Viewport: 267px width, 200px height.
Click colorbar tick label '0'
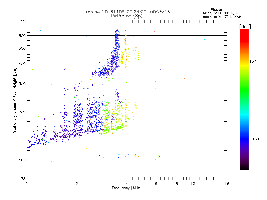pos(250,100)
